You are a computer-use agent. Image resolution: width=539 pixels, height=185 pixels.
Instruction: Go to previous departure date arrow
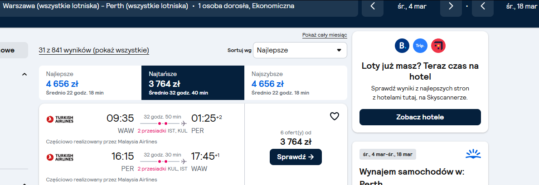373,6
